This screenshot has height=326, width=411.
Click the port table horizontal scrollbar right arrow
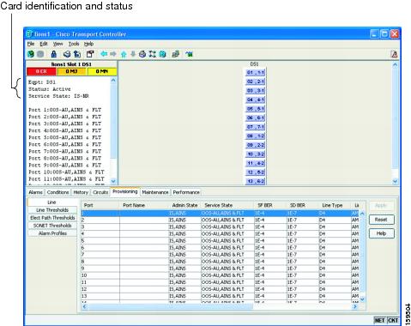point(355,306)
